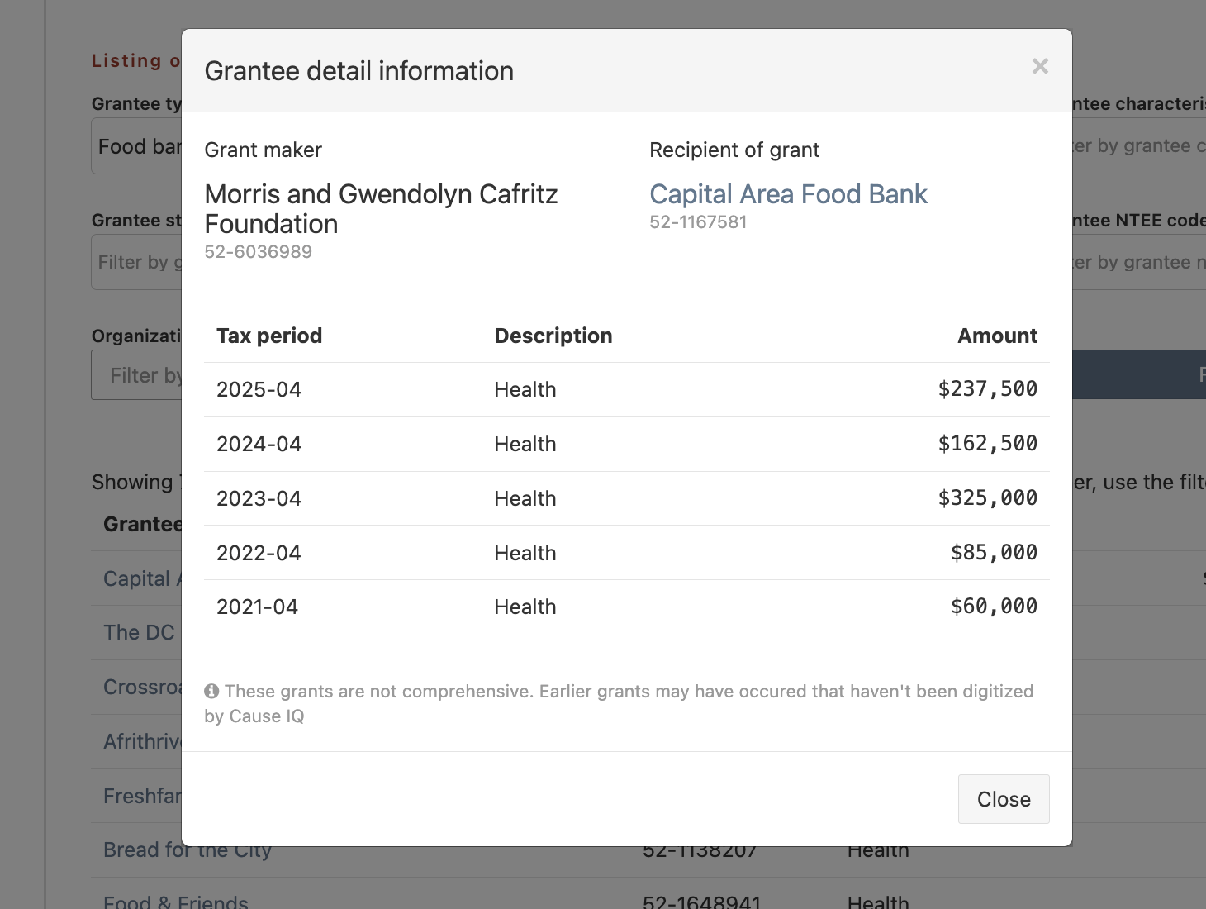Click the Grantee NTEE code filter field
The width and height of the screenshot is (1206, 909).
1139,262
